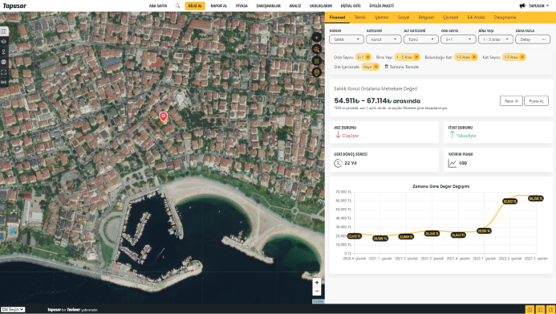This screenshot has height=314, width=556.
Task: Click the round list-lines button on the map
Action: [x=317, y=61]
